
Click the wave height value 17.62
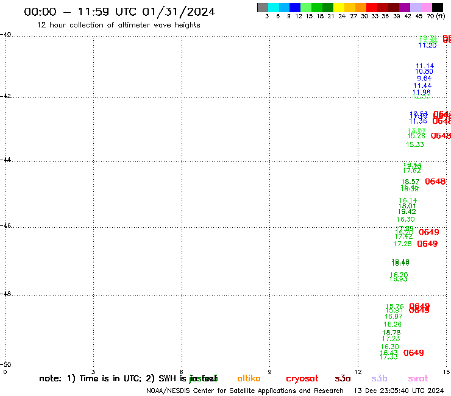coord(412,171)
